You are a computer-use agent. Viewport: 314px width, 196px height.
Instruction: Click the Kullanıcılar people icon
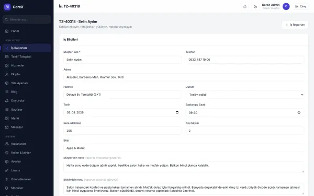[7, 144]
